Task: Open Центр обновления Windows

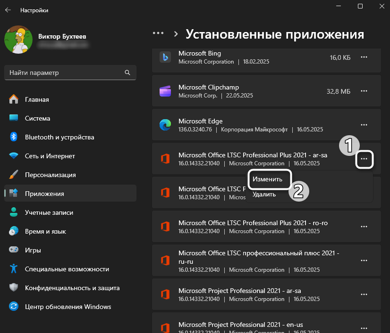Action: coord(70,307)
